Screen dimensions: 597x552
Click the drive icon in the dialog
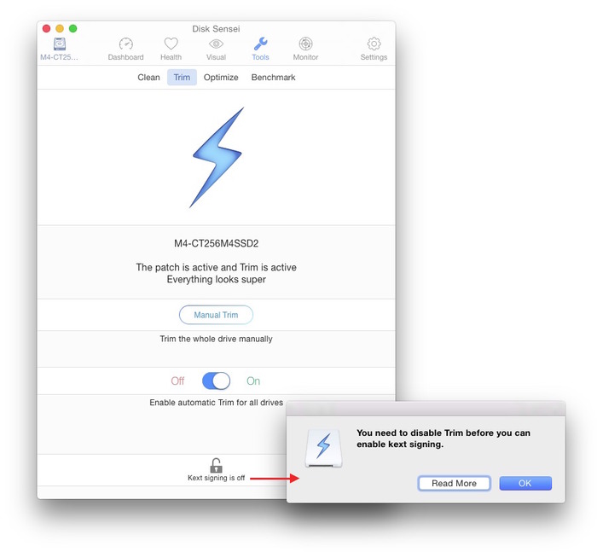[323, 449]
